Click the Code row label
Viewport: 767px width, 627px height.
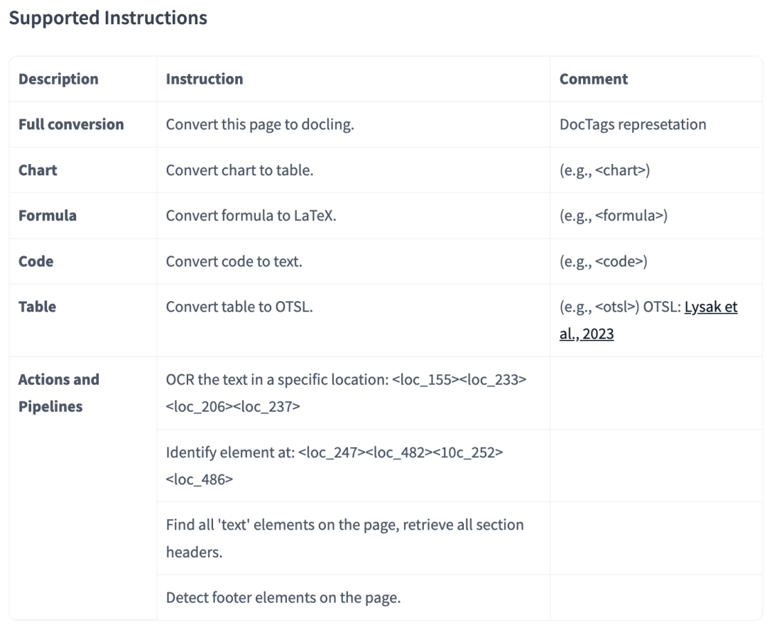pyautogui.click(x=36, y=261)
